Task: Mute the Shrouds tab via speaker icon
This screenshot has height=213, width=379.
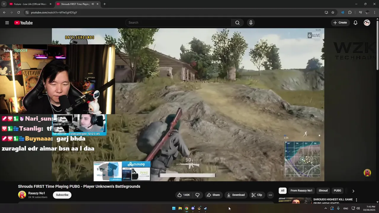Action: tap(93, 4)
